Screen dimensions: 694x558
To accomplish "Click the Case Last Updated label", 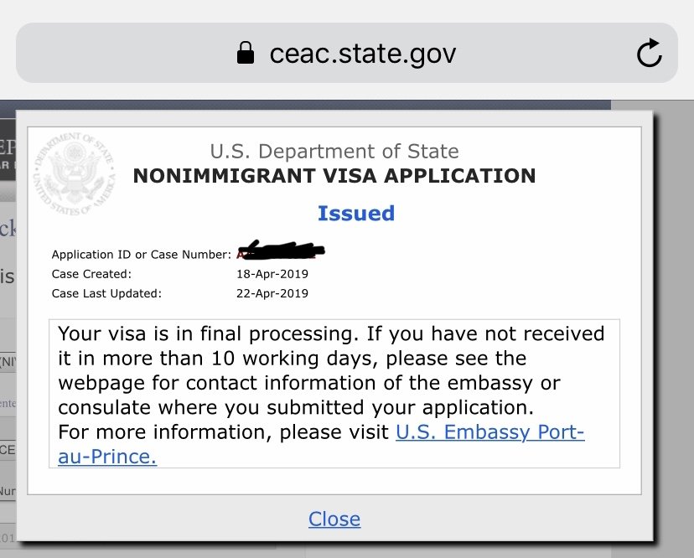I will click(x=106, y=293).
